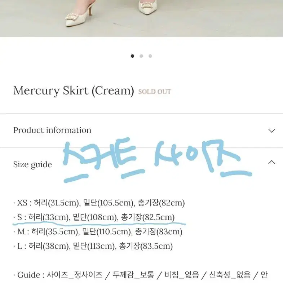
Task: Collapse the Size guide chevron
Action: coord(271,162)
